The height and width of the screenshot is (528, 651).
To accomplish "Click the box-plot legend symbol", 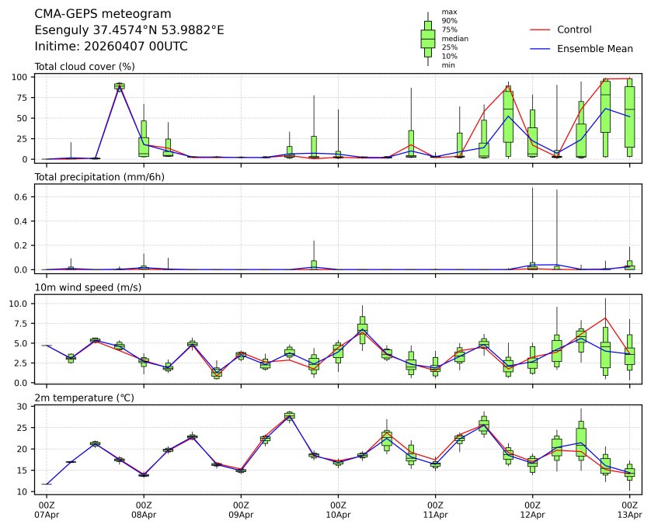I will tap(427, 38).
